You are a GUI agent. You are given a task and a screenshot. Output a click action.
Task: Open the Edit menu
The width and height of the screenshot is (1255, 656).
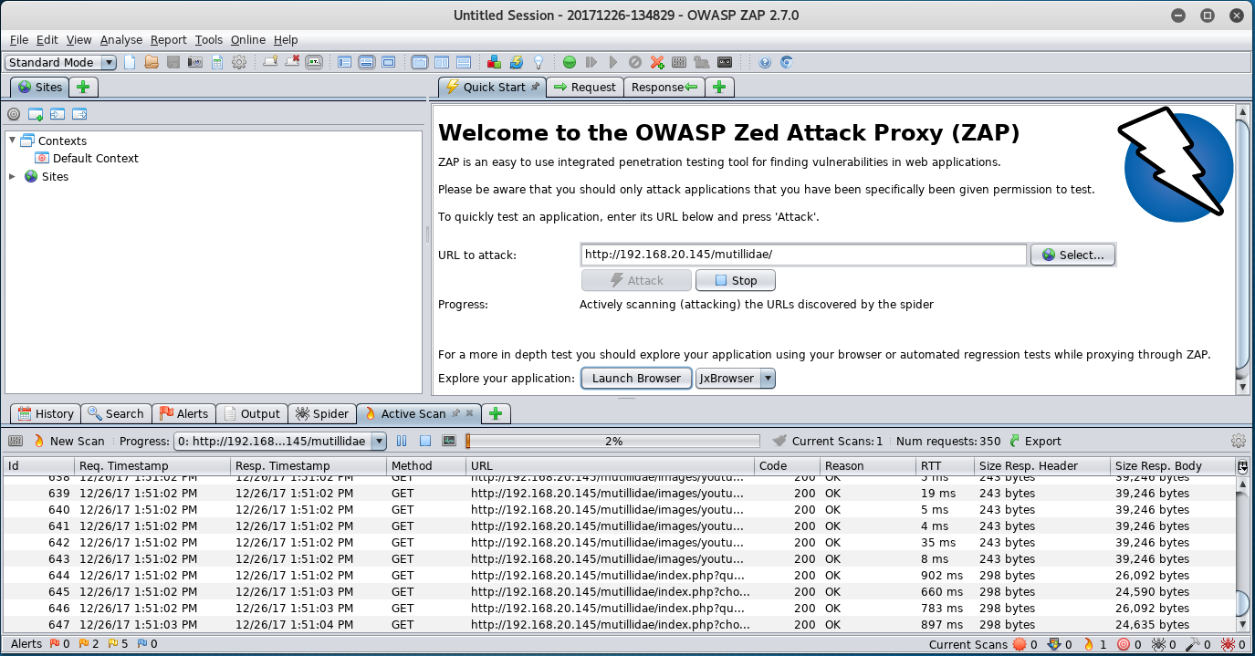[x=47, y=39]
